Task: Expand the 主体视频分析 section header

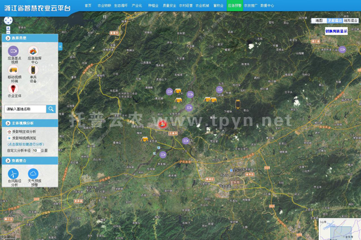Action: pyautogui.click(x=30, y=122)
